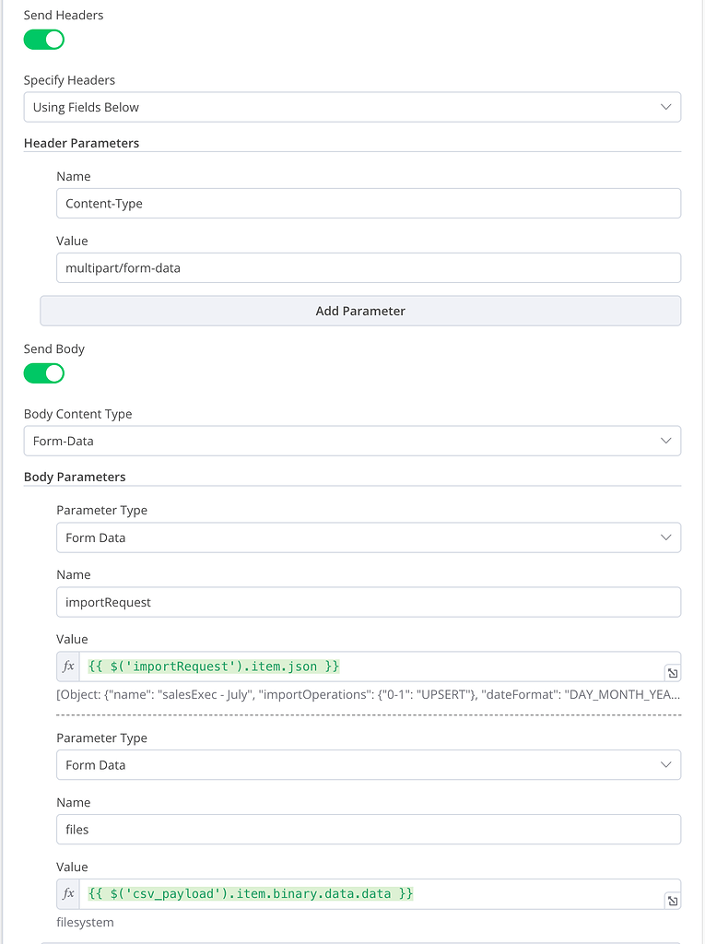Click the files name field
Viewport: 705px width, 944px height.
(369, 829)
